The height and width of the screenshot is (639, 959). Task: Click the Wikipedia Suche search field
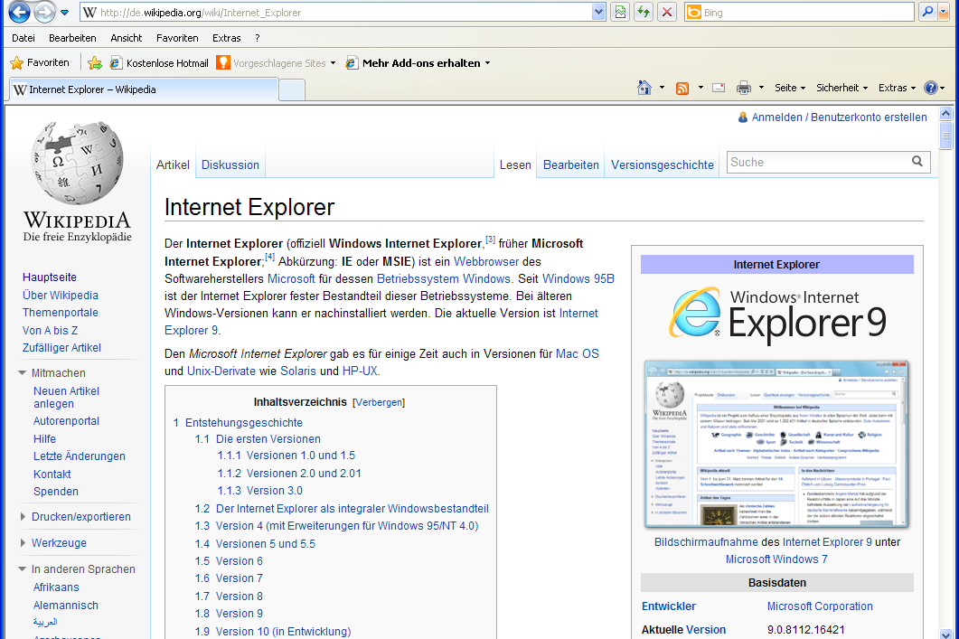click(817, 162)
